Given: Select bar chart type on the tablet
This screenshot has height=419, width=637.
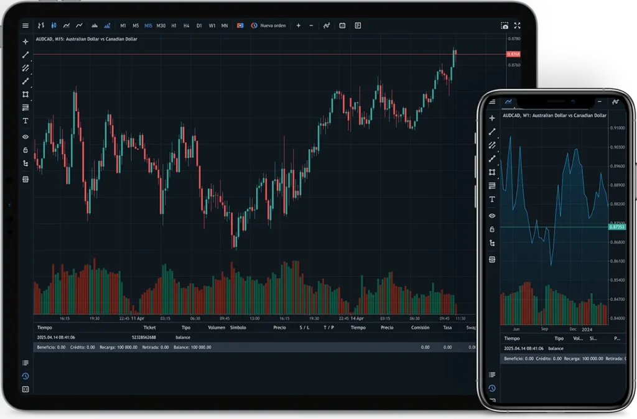Looking at the screenshot, I should (x=41, y=25).
